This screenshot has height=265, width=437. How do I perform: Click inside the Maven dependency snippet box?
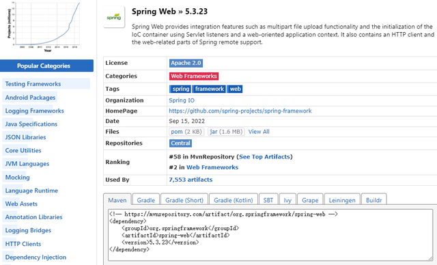tap(270, 235)
